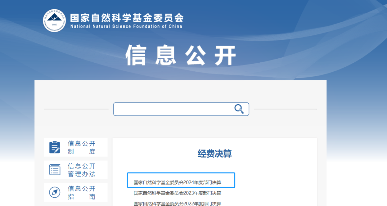Screen dimensions: 387x206
Task: Click the 国家自然科学基金委员会 site title
Action: [x=127, y=18]
